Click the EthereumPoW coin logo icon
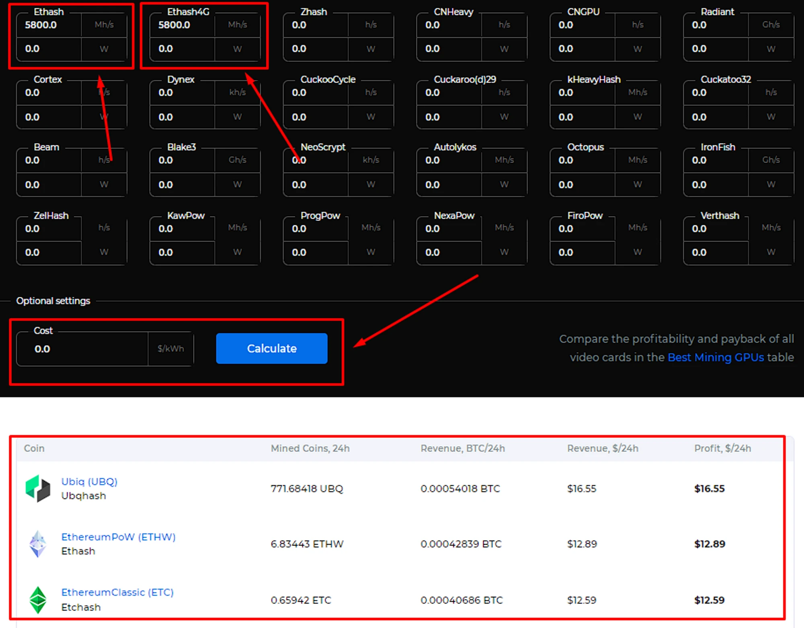The image size is (804, 628). (x=38, y=544)
